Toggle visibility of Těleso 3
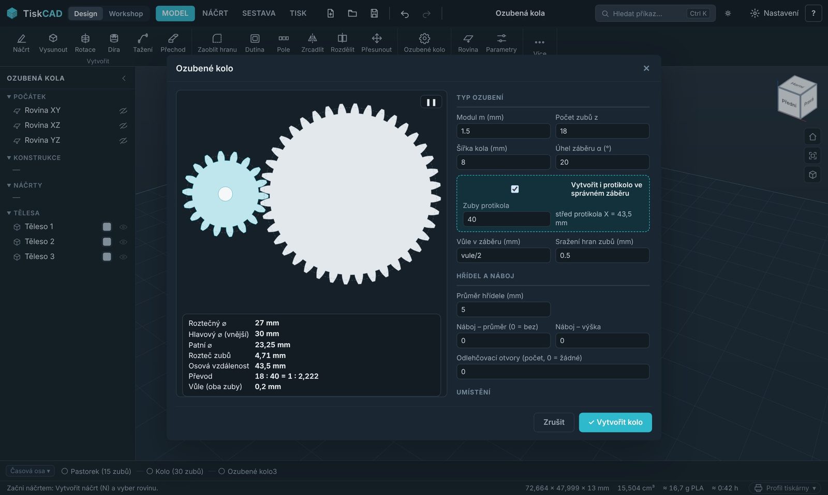 (x=123, y=257)
